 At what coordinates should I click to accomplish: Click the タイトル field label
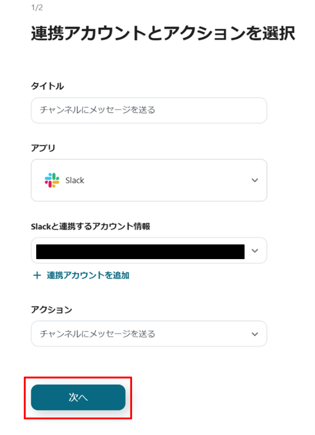coord(47,86)
